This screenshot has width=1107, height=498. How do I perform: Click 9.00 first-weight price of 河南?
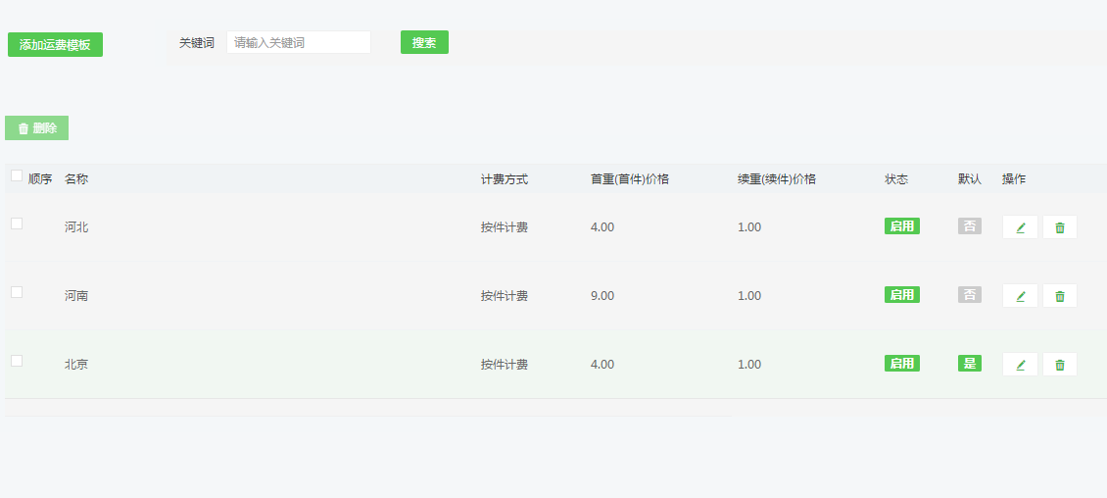click(602, 296)
